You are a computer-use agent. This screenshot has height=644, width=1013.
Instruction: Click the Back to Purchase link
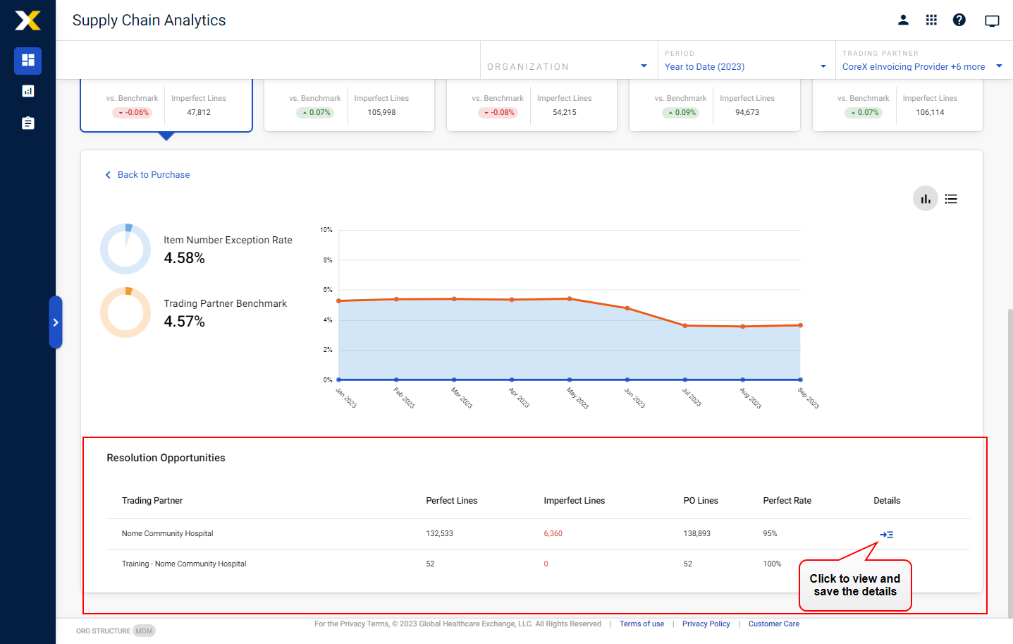(x=147, y=174)
